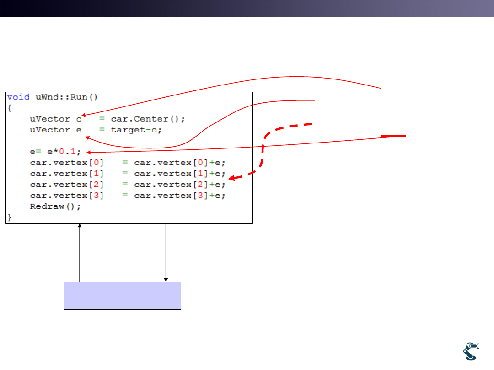Click the Redraw() call
The height and width of the screenshot is (370, 494).
pyautogui.click(x=55, y=206)
